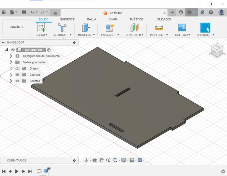Switch to the SUPERFICIE tab
The width and height of the screenshot is (227, 176).
[67, 19]
